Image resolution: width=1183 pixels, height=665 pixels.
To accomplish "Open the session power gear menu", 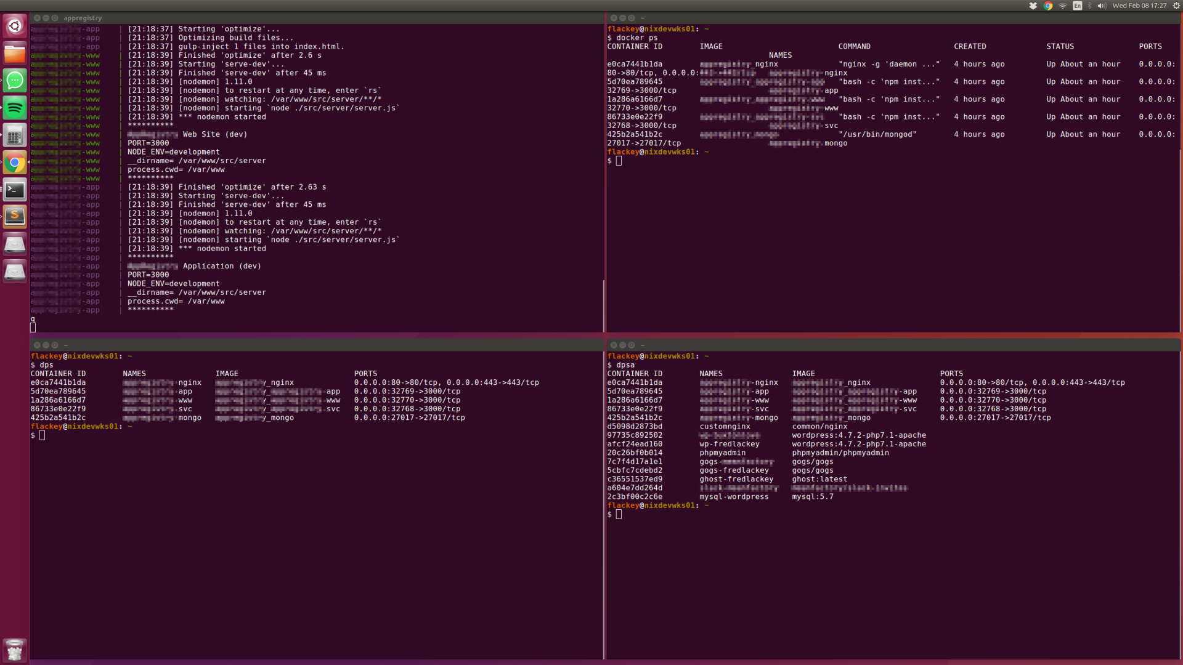I will click(1176, 6).
